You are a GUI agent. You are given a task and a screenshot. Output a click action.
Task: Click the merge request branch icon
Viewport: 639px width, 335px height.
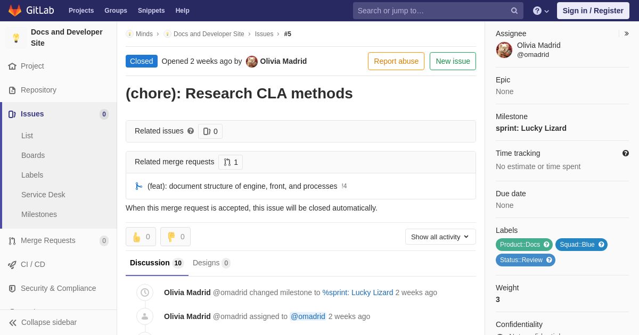pyautogui.click(x=139, y=186)
